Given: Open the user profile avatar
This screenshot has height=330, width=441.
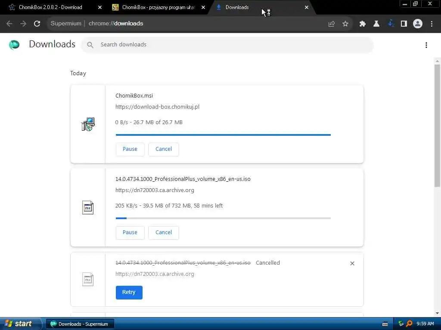Looking at the screenshot, I should click(x=418, y=24).
